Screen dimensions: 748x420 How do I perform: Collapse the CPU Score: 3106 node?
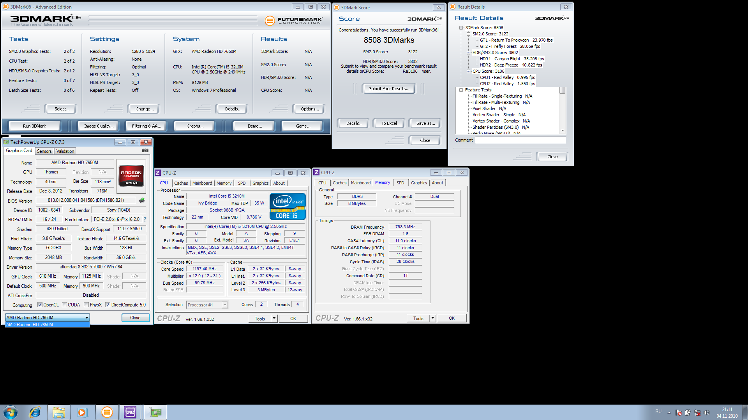[468, 71]
